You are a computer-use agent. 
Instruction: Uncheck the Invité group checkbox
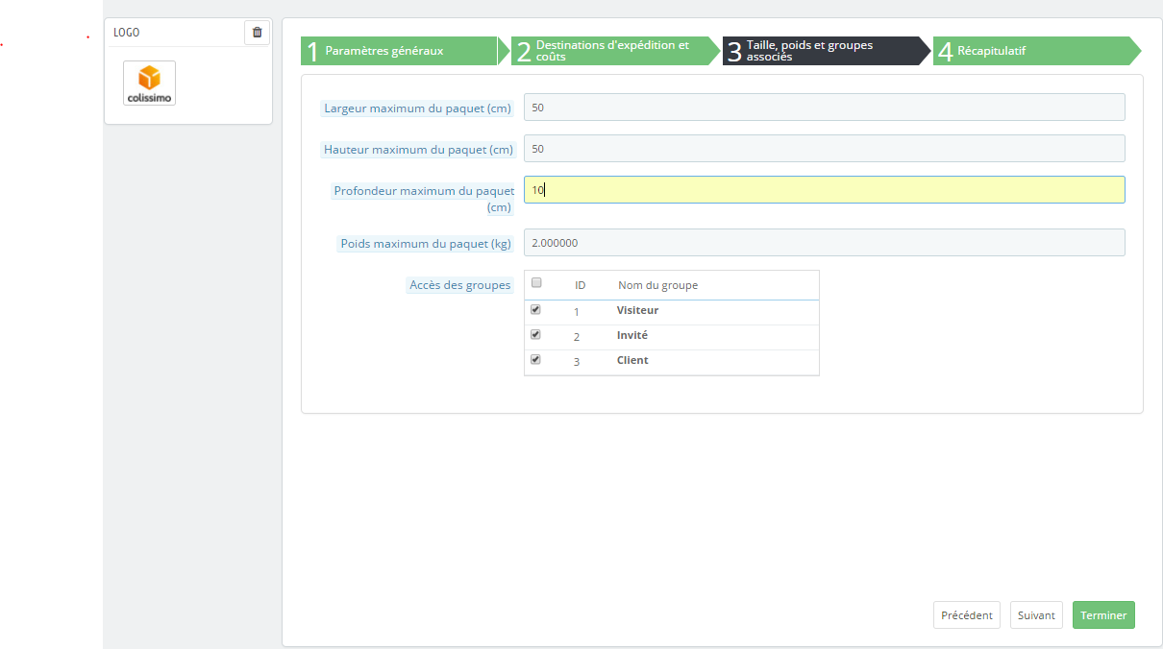coord(536,335)
